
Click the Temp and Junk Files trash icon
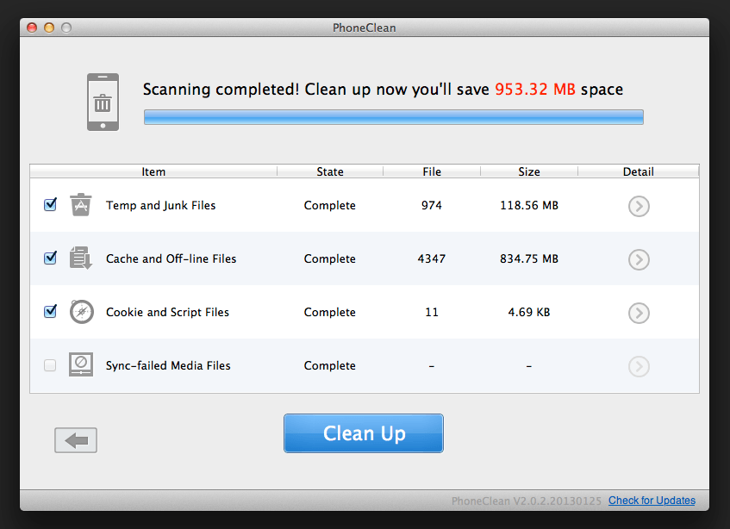tap(80, 205)
